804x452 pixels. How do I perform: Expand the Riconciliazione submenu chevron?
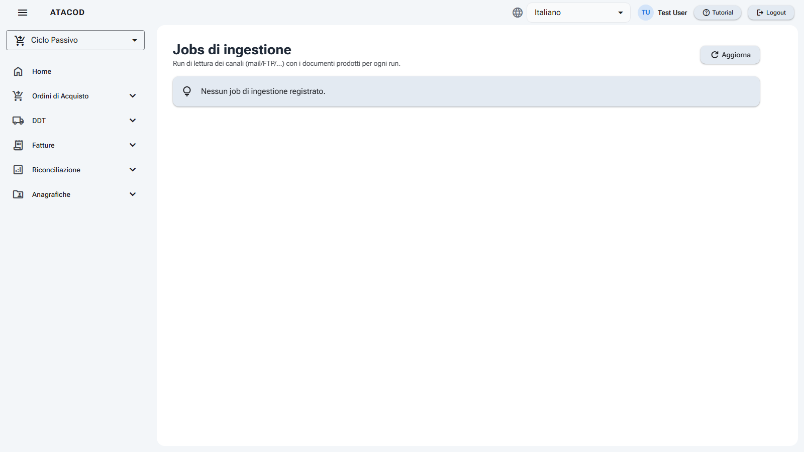pyautogui.click(x=133, y=170)
